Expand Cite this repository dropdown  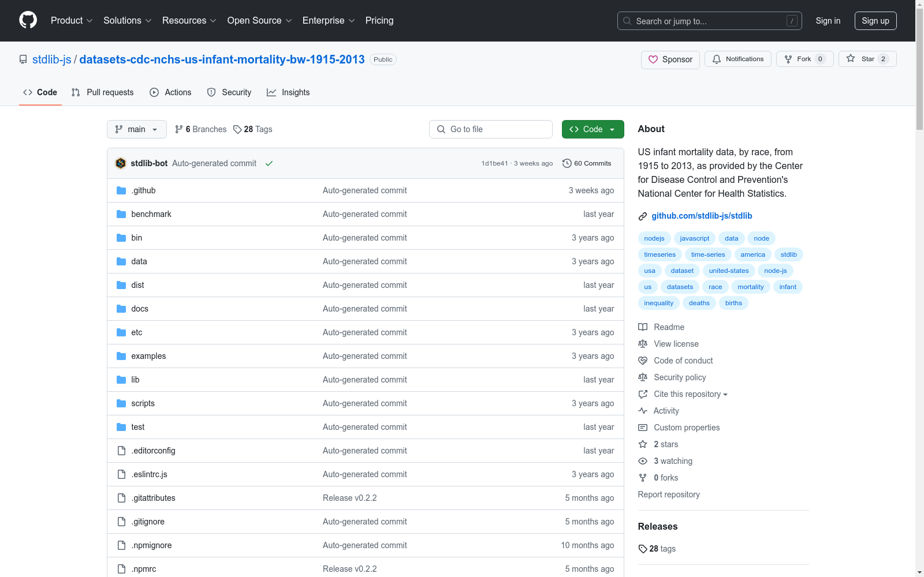pos(691,394)
